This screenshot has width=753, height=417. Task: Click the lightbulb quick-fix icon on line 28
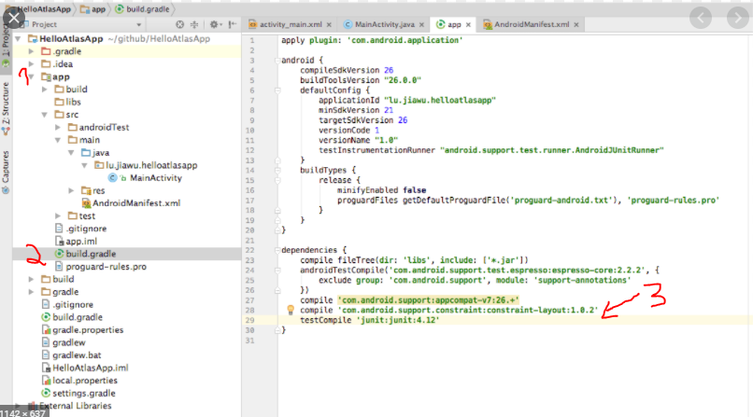click(x=291, y=309)
